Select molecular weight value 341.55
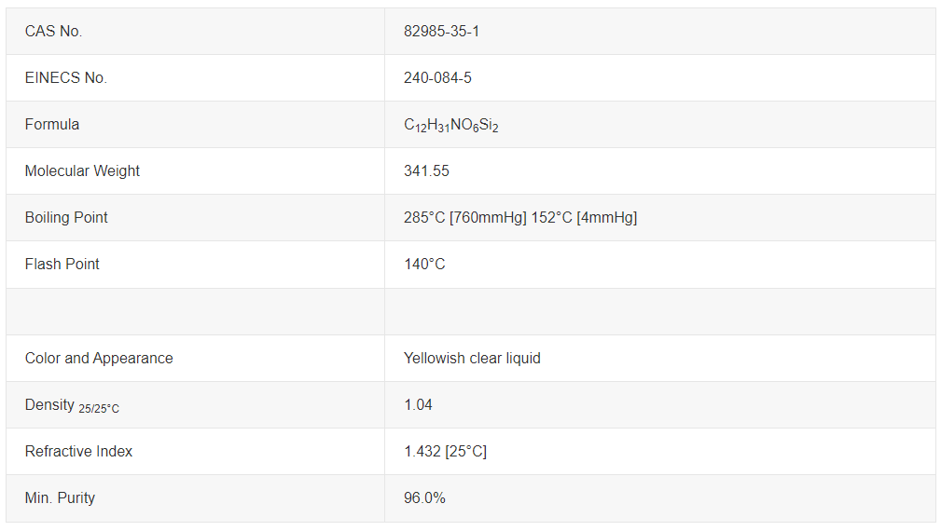941x531 pixels. (426, 170)
